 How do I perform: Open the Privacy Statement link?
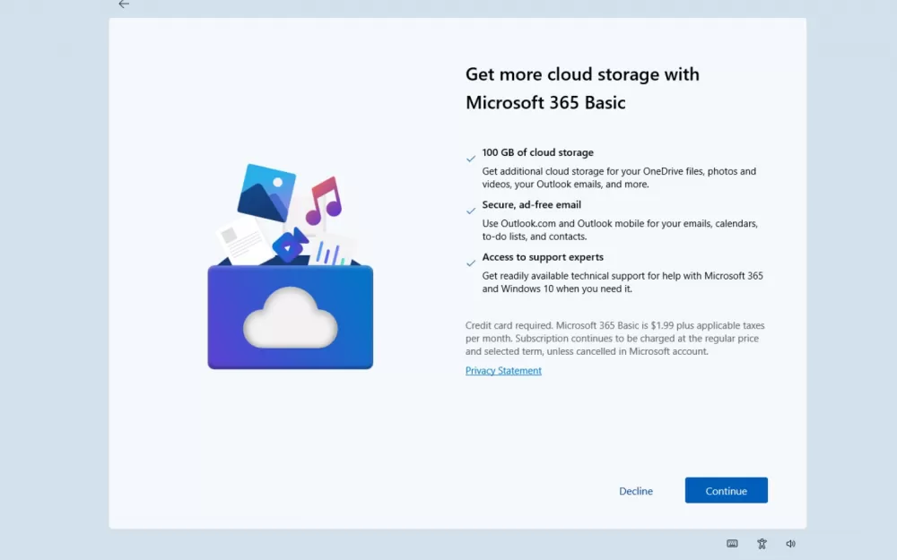503,370
